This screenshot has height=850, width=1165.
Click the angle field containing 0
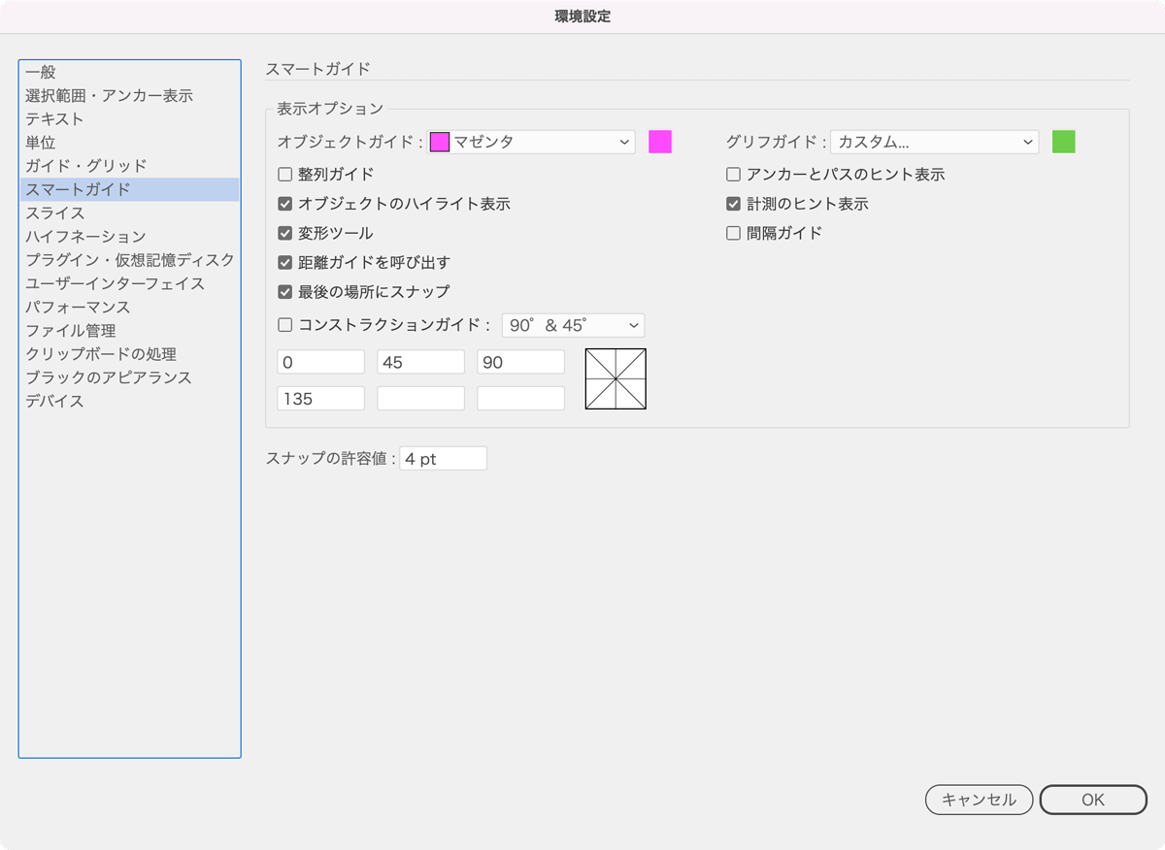coord(321,362)
